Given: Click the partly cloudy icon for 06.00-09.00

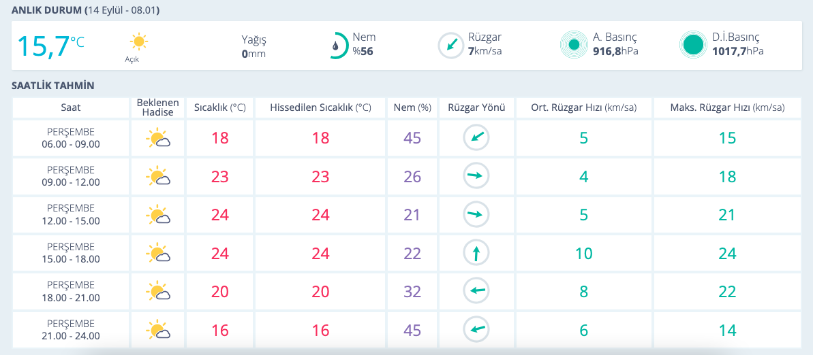Looking at the screenshot, I should tap(157, 139).
